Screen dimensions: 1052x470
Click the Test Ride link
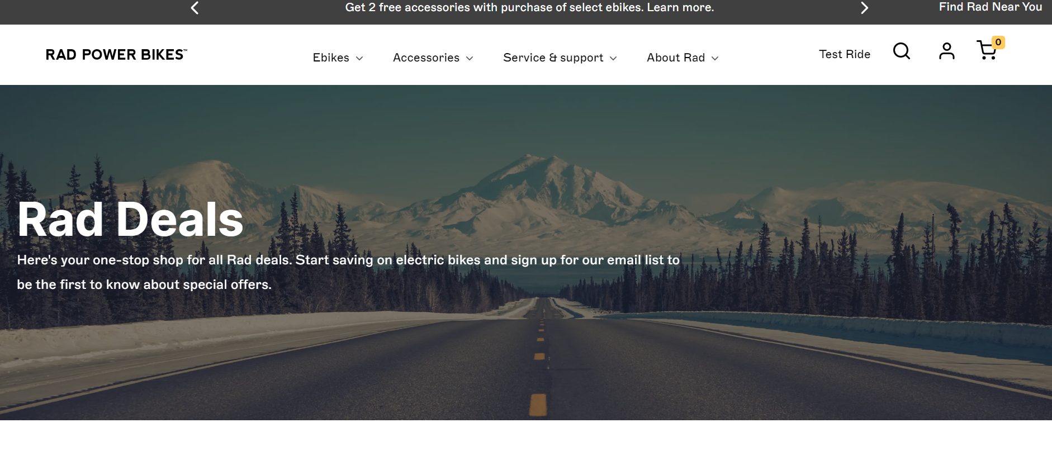(845, 54)
